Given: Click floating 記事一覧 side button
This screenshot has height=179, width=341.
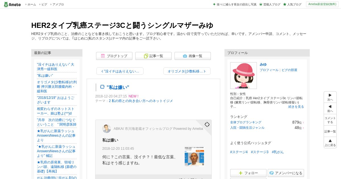Looking at the screenshot, I should (x=330, y=131).
